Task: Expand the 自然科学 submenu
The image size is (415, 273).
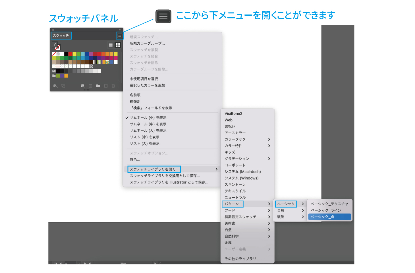Action: click(x=247, y=236)
